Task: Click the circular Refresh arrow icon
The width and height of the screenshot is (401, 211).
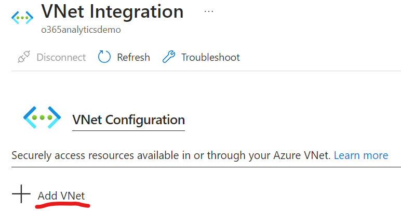Action: click(x=105, y=57)
